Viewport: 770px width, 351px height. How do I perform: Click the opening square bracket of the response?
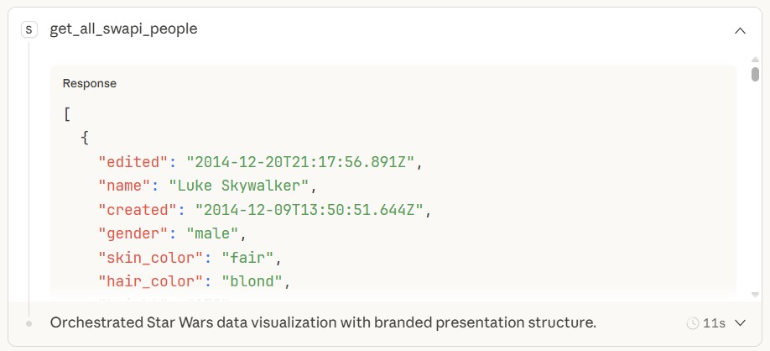pos(67,113)
